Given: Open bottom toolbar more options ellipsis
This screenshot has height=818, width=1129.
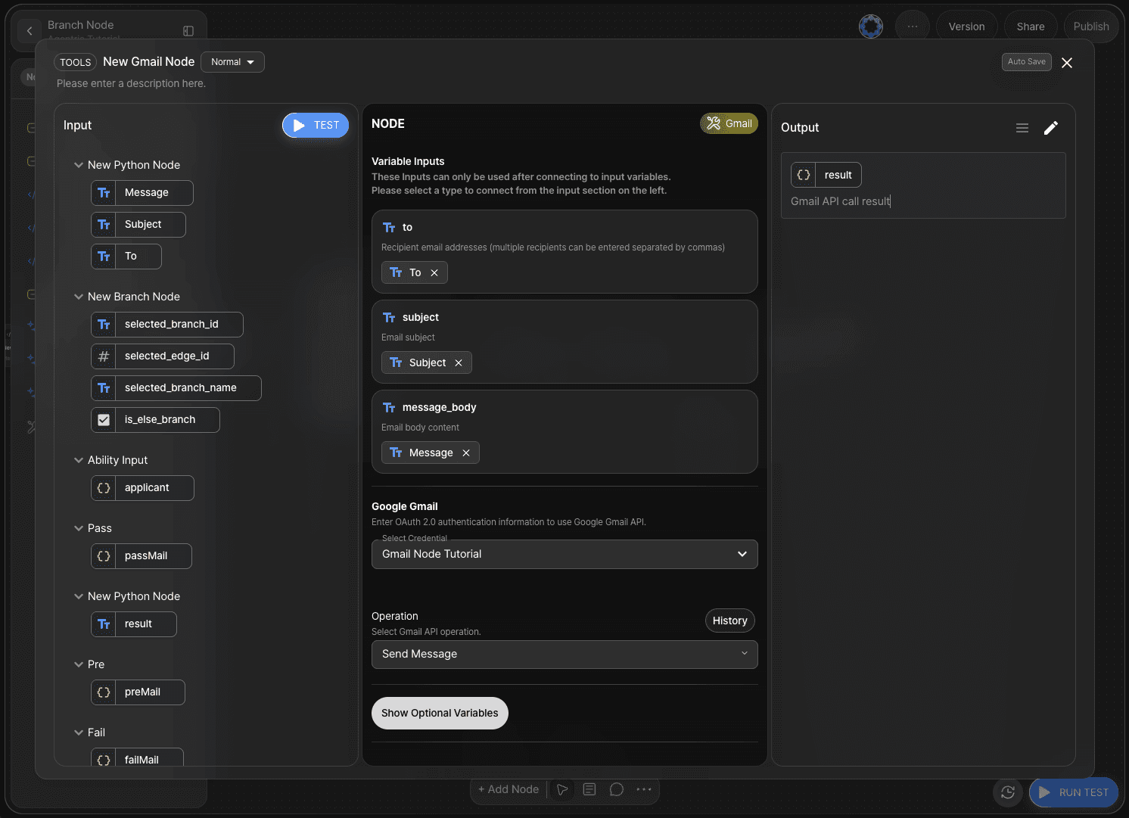Looking at the screenshot, I should pos(644,789).
